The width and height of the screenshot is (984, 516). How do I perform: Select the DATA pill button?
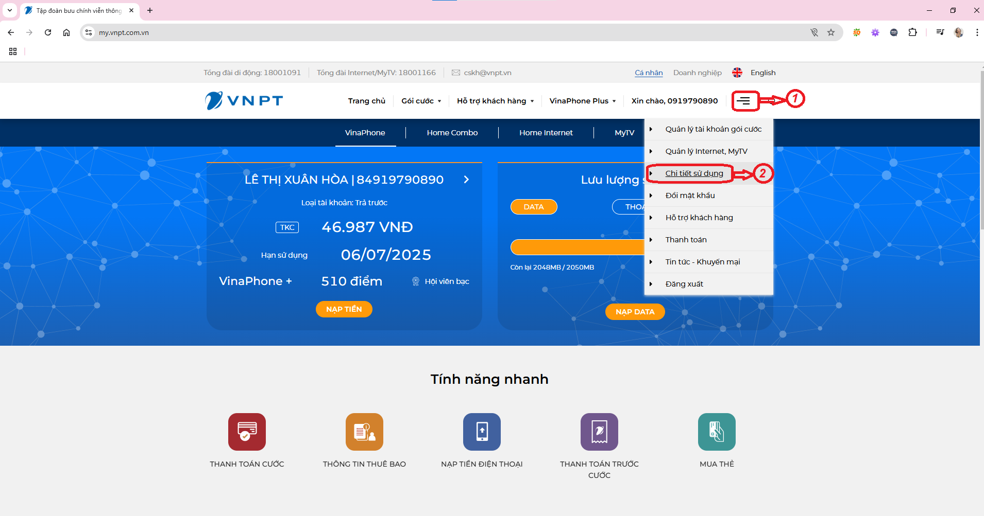pyautogui.click(x=534, y=207)
